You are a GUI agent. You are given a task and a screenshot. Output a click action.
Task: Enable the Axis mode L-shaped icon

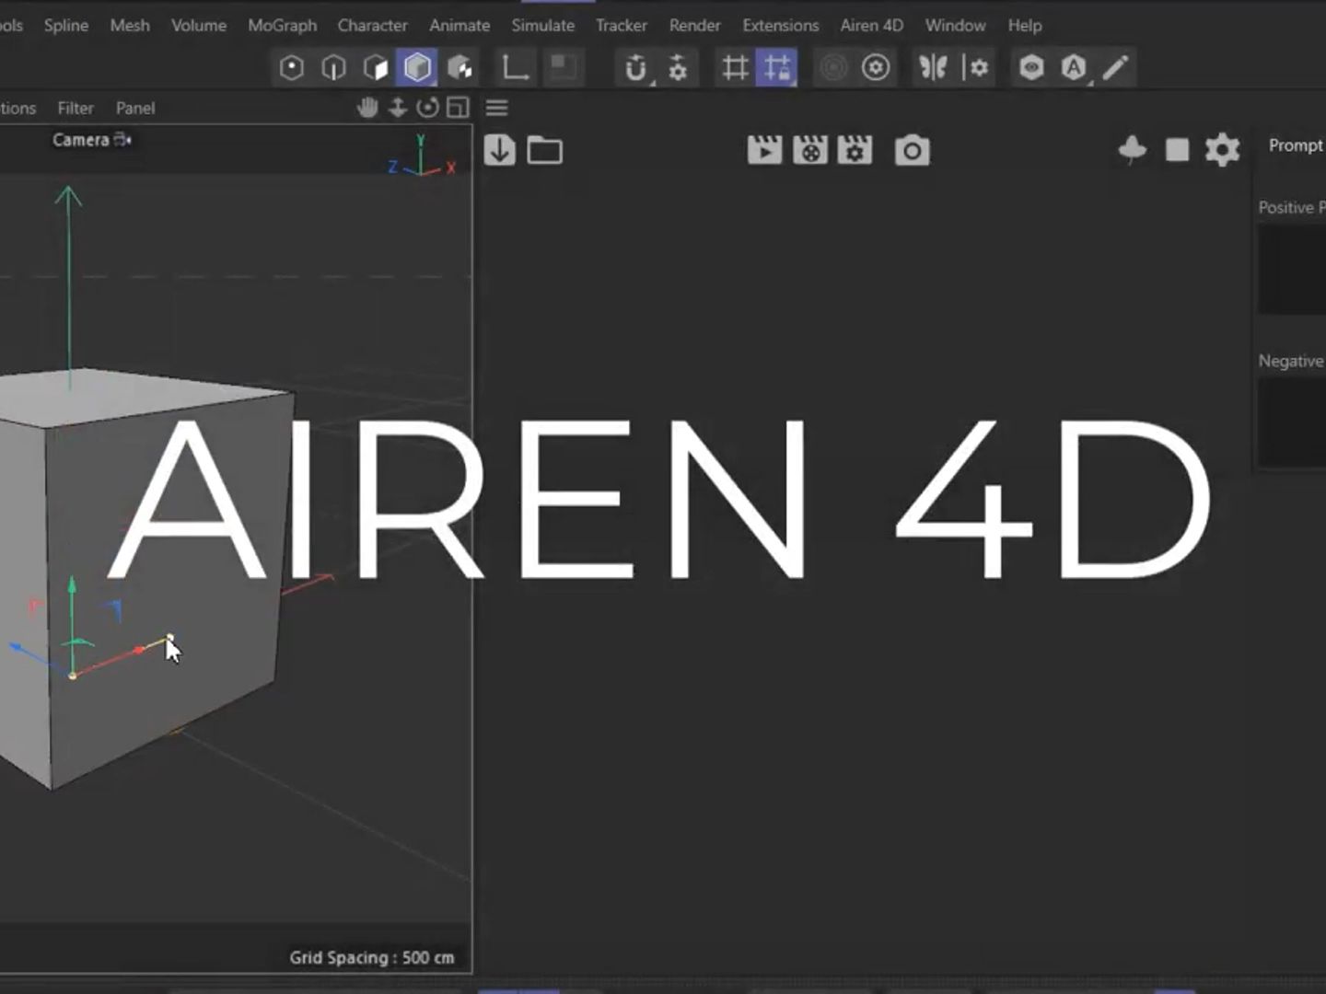pos(515,68)
